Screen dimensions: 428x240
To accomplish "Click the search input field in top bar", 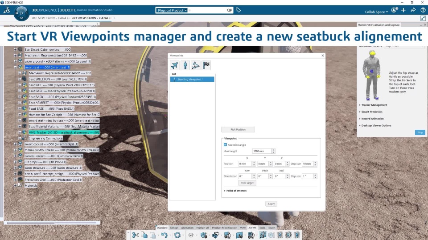I will pyautogui.click(x=207, y=10).
